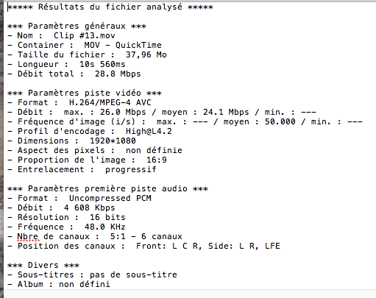
Task: Click the audio format 'Uncompressed PCM'
Action: pos(110,198)
